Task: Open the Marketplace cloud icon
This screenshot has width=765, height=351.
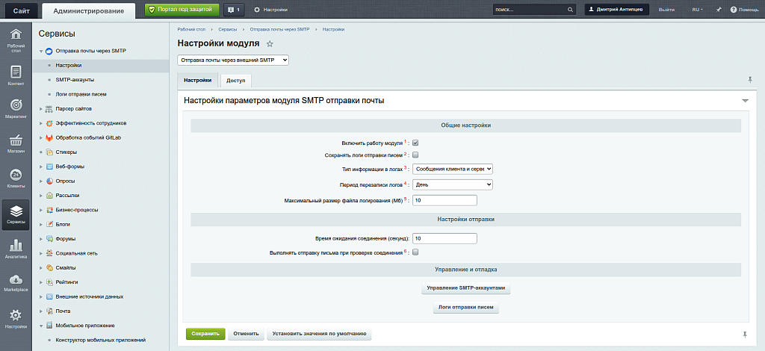Action: point(16,282)
